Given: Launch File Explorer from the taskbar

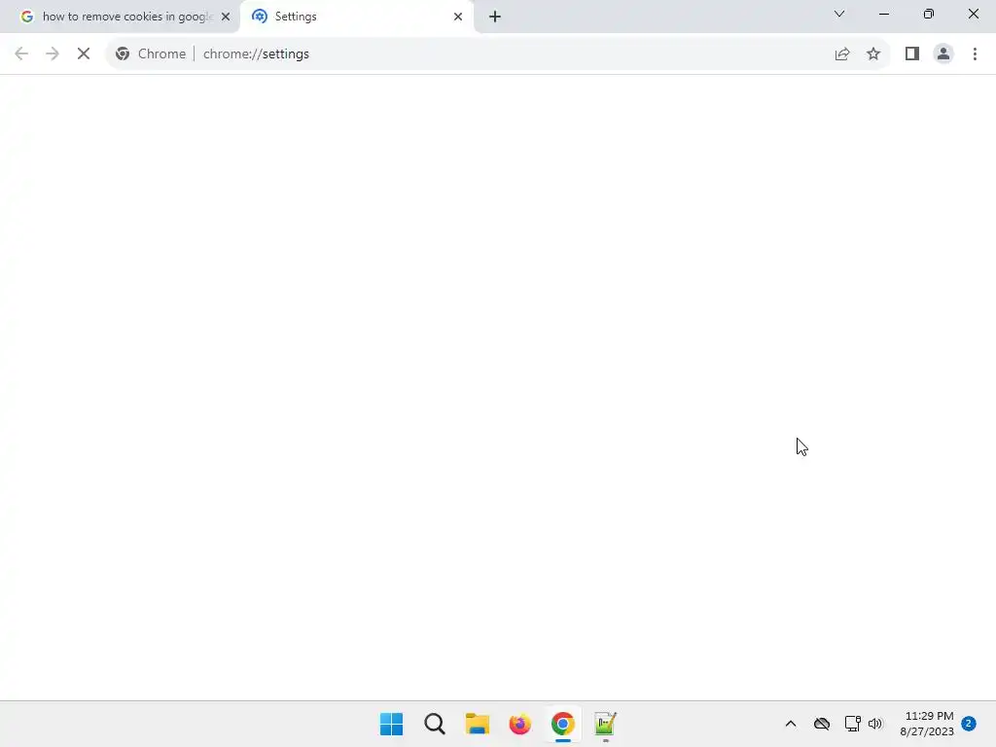Looking at the screenshot, I should pos(477,724).
